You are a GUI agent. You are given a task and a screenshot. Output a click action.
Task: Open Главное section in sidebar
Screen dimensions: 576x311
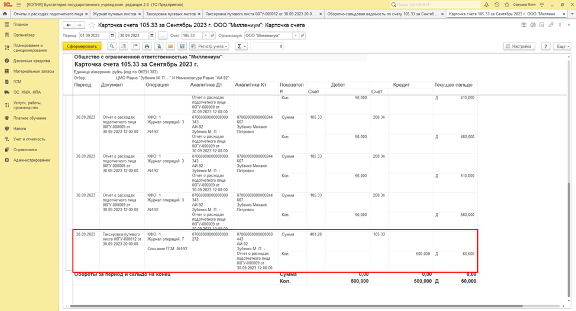click(x=21, y=24)
